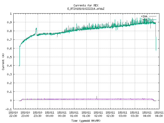Click the purple spike just before 02:00
This screenshot has width=164, height=123.
coord(97,97)
